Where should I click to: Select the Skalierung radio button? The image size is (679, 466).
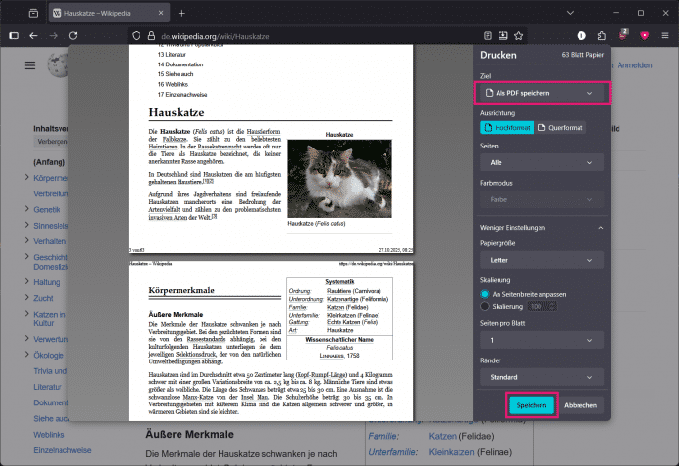pos(485,306)
